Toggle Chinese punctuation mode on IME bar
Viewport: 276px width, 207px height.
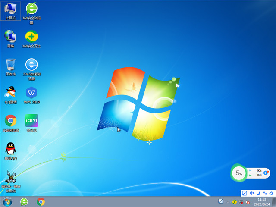(x=265, y=193)
